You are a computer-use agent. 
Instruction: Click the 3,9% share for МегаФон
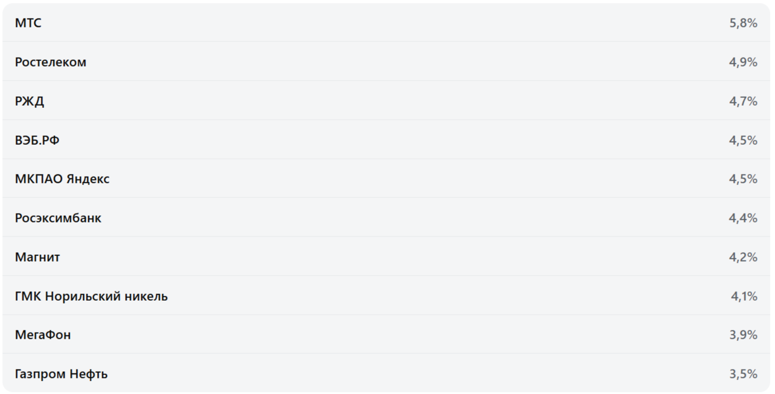(x=743, y=335)
